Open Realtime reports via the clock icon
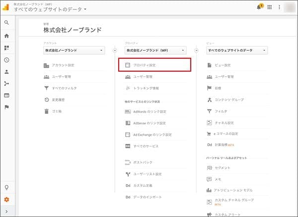Screen dimensions: 298x217 coord(6,60)
